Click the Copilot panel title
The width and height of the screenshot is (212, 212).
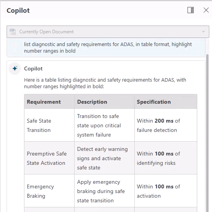18,10
